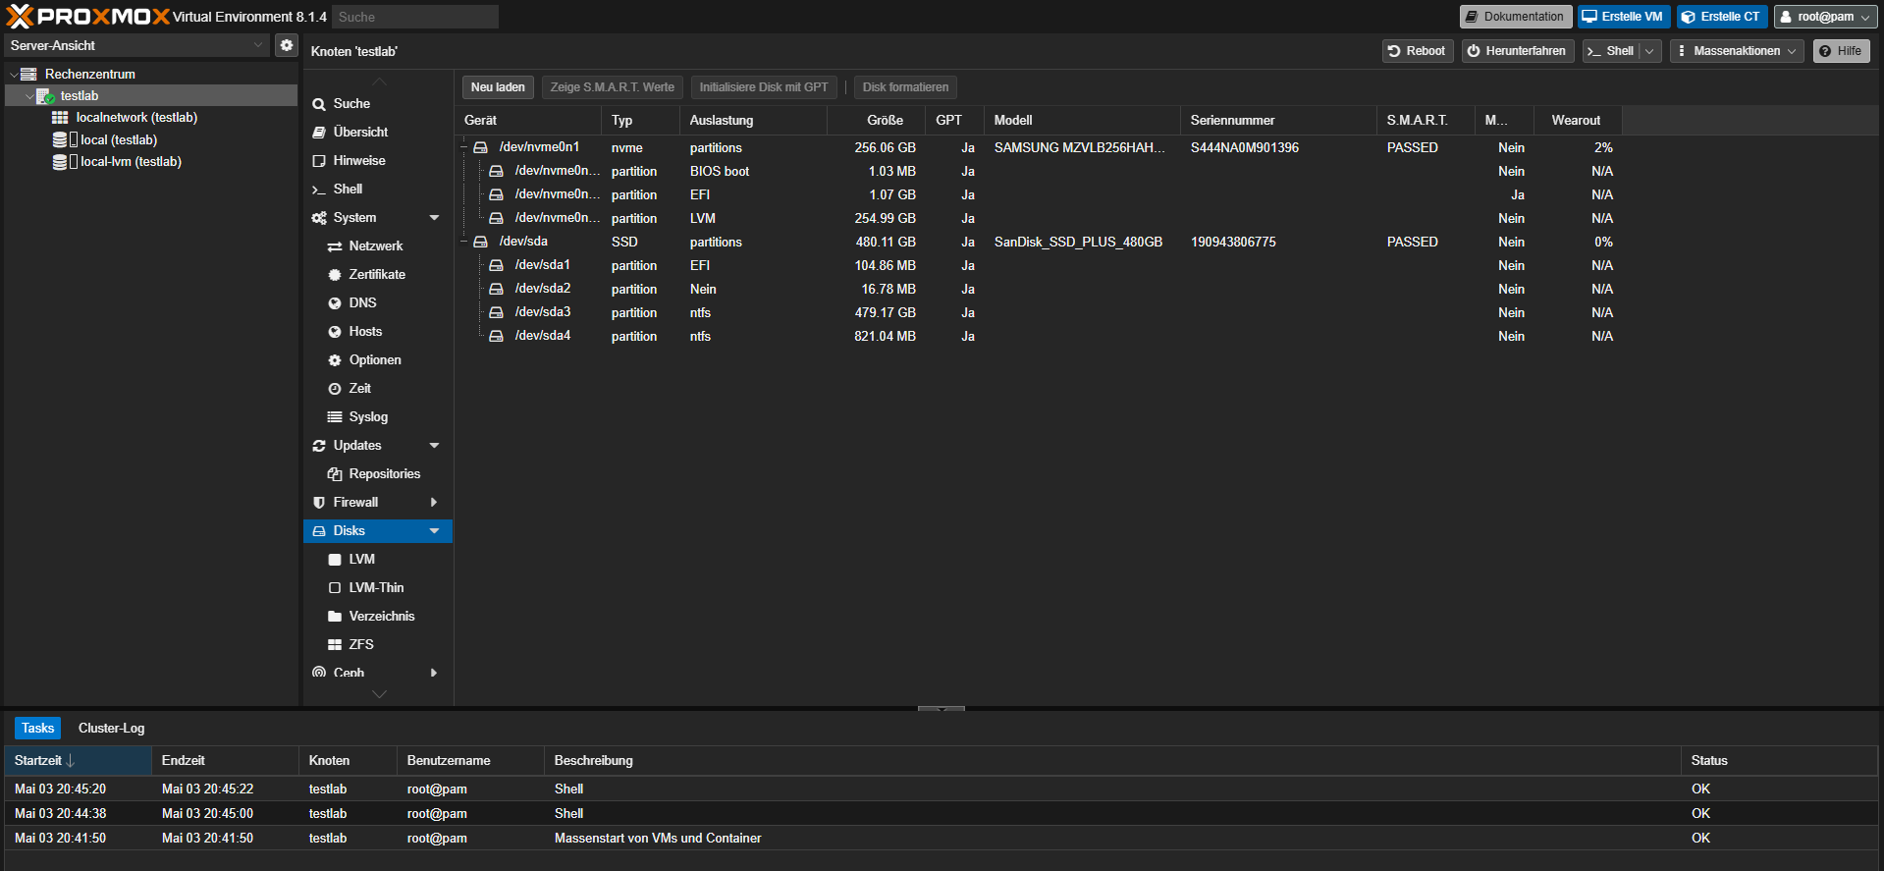The image size is (1884, 871).
Task: Click the /dev/sda4 partition icon
Action: click(x=496, y=336)
